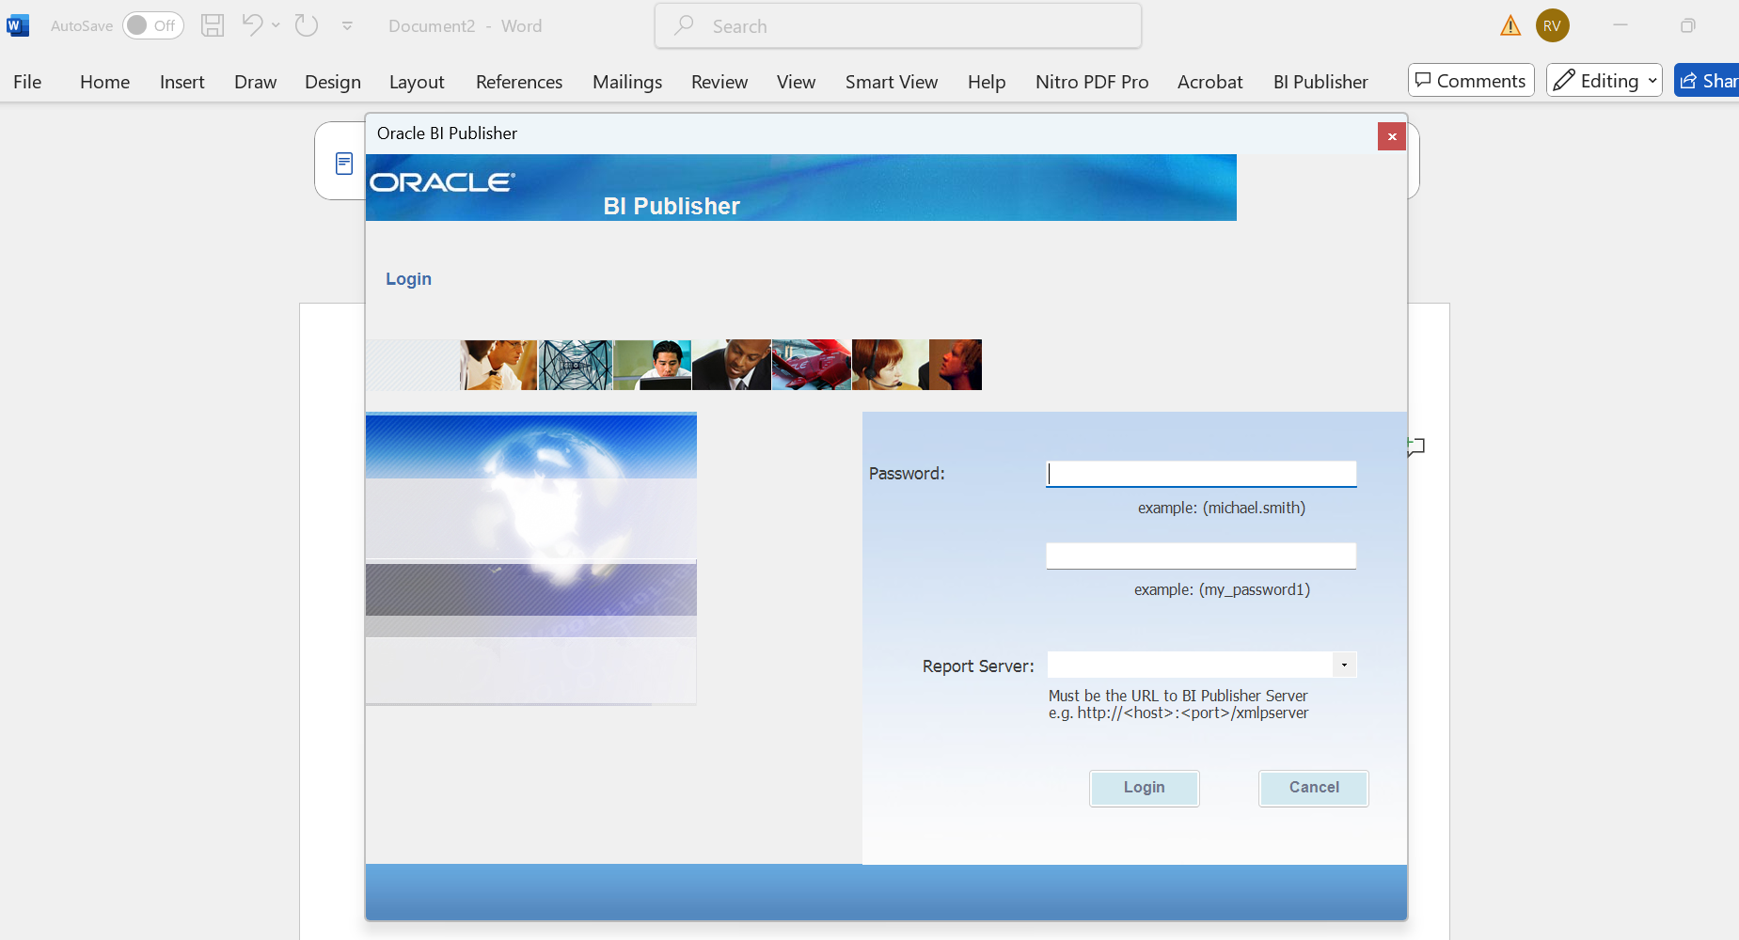1739x940 pixels.
Task: Open the Design ribbon tab
Action: tap(333, 82)
